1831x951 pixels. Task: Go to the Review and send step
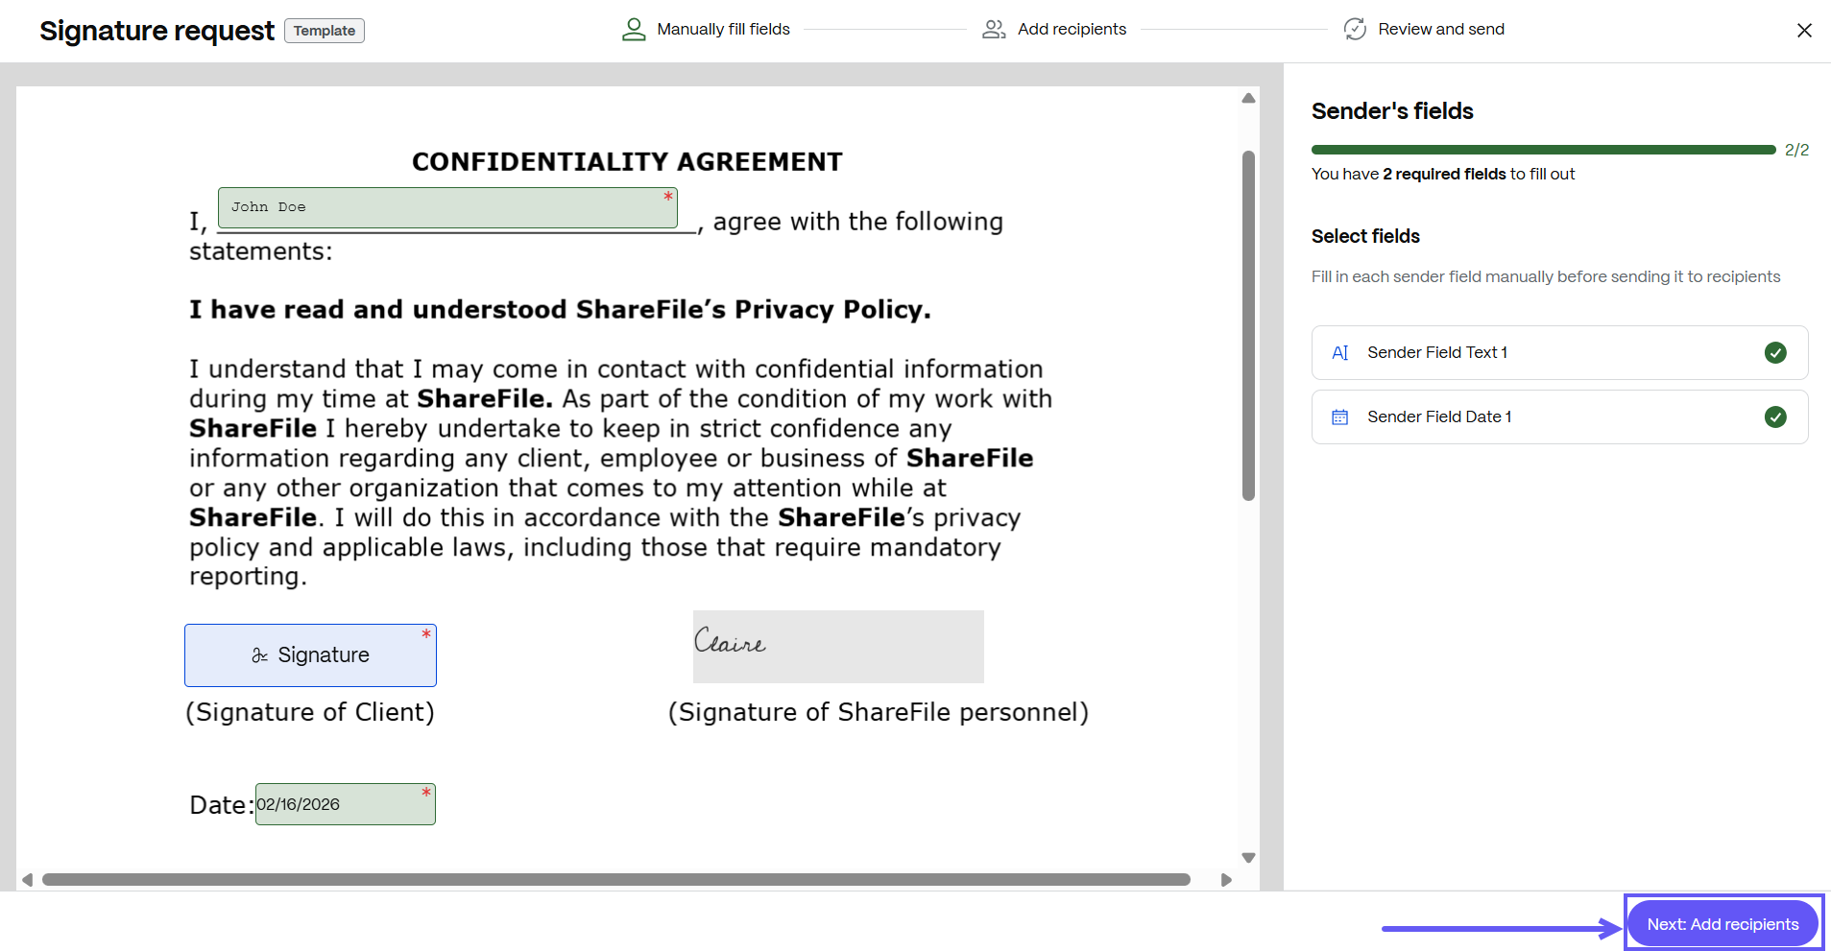point(1440,30)
